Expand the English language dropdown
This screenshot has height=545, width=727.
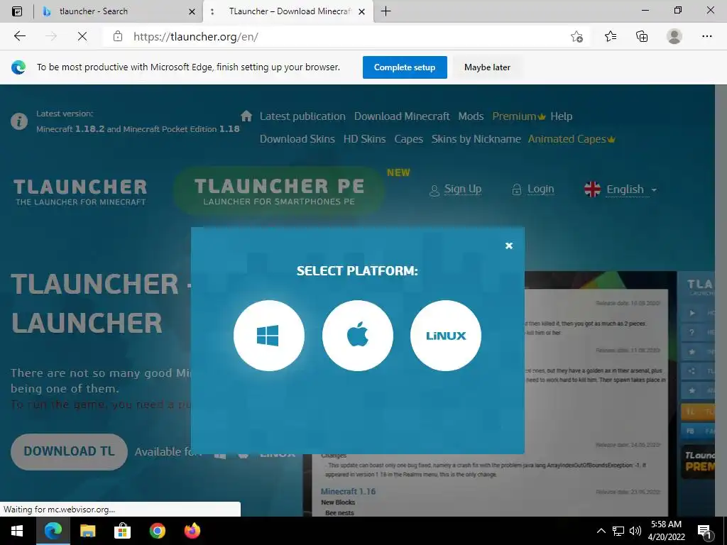click(x=621, y=189)
